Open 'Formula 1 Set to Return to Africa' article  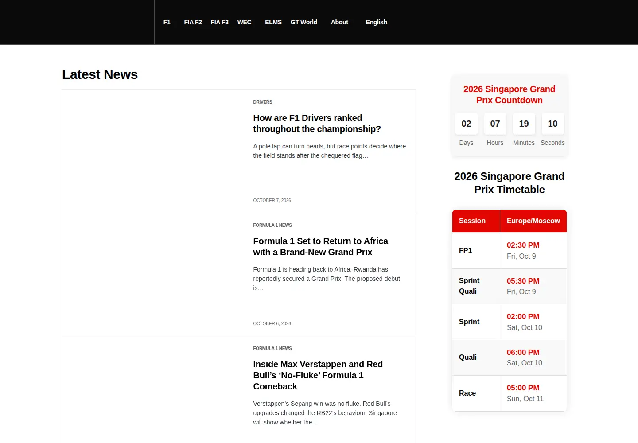click(320, 247)
